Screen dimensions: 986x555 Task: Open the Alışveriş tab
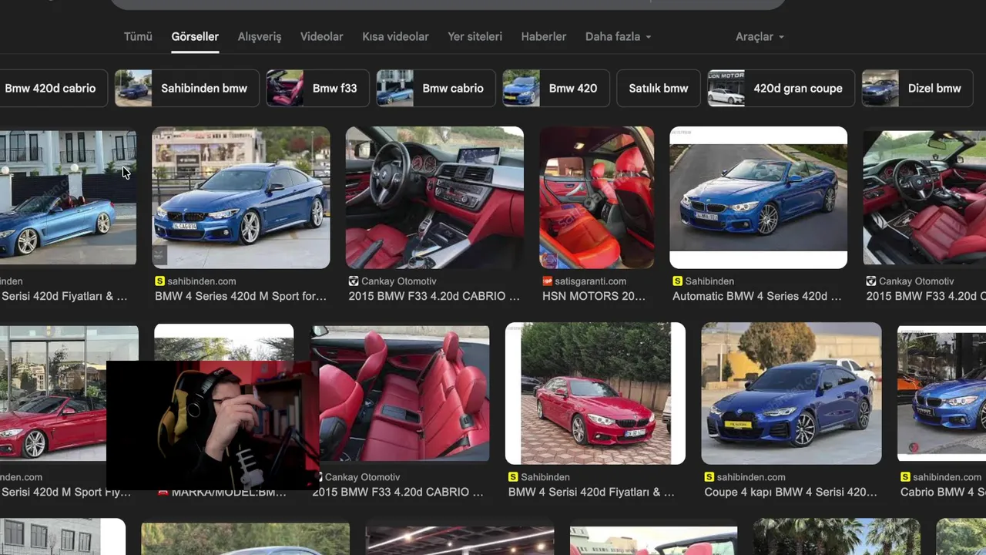[x=260, y=36]
